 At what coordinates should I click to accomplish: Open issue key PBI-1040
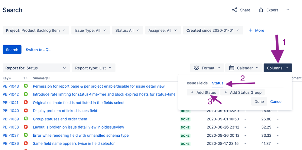click(11, 111)
